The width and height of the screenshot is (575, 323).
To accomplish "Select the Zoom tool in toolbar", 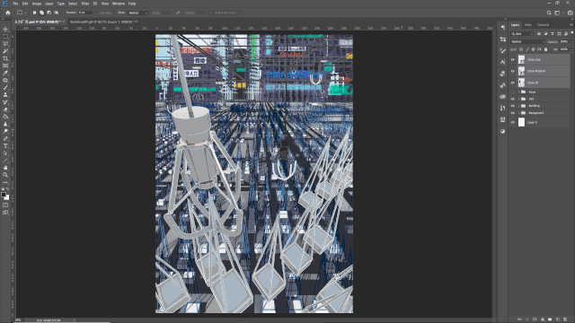I will point(5,175).
